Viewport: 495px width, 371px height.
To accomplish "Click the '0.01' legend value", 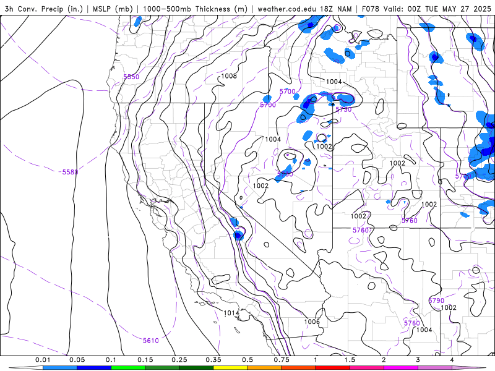I will (x=43, y=360).
